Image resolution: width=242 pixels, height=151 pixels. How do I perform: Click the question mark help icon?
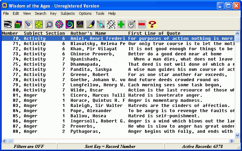(152, 24)
